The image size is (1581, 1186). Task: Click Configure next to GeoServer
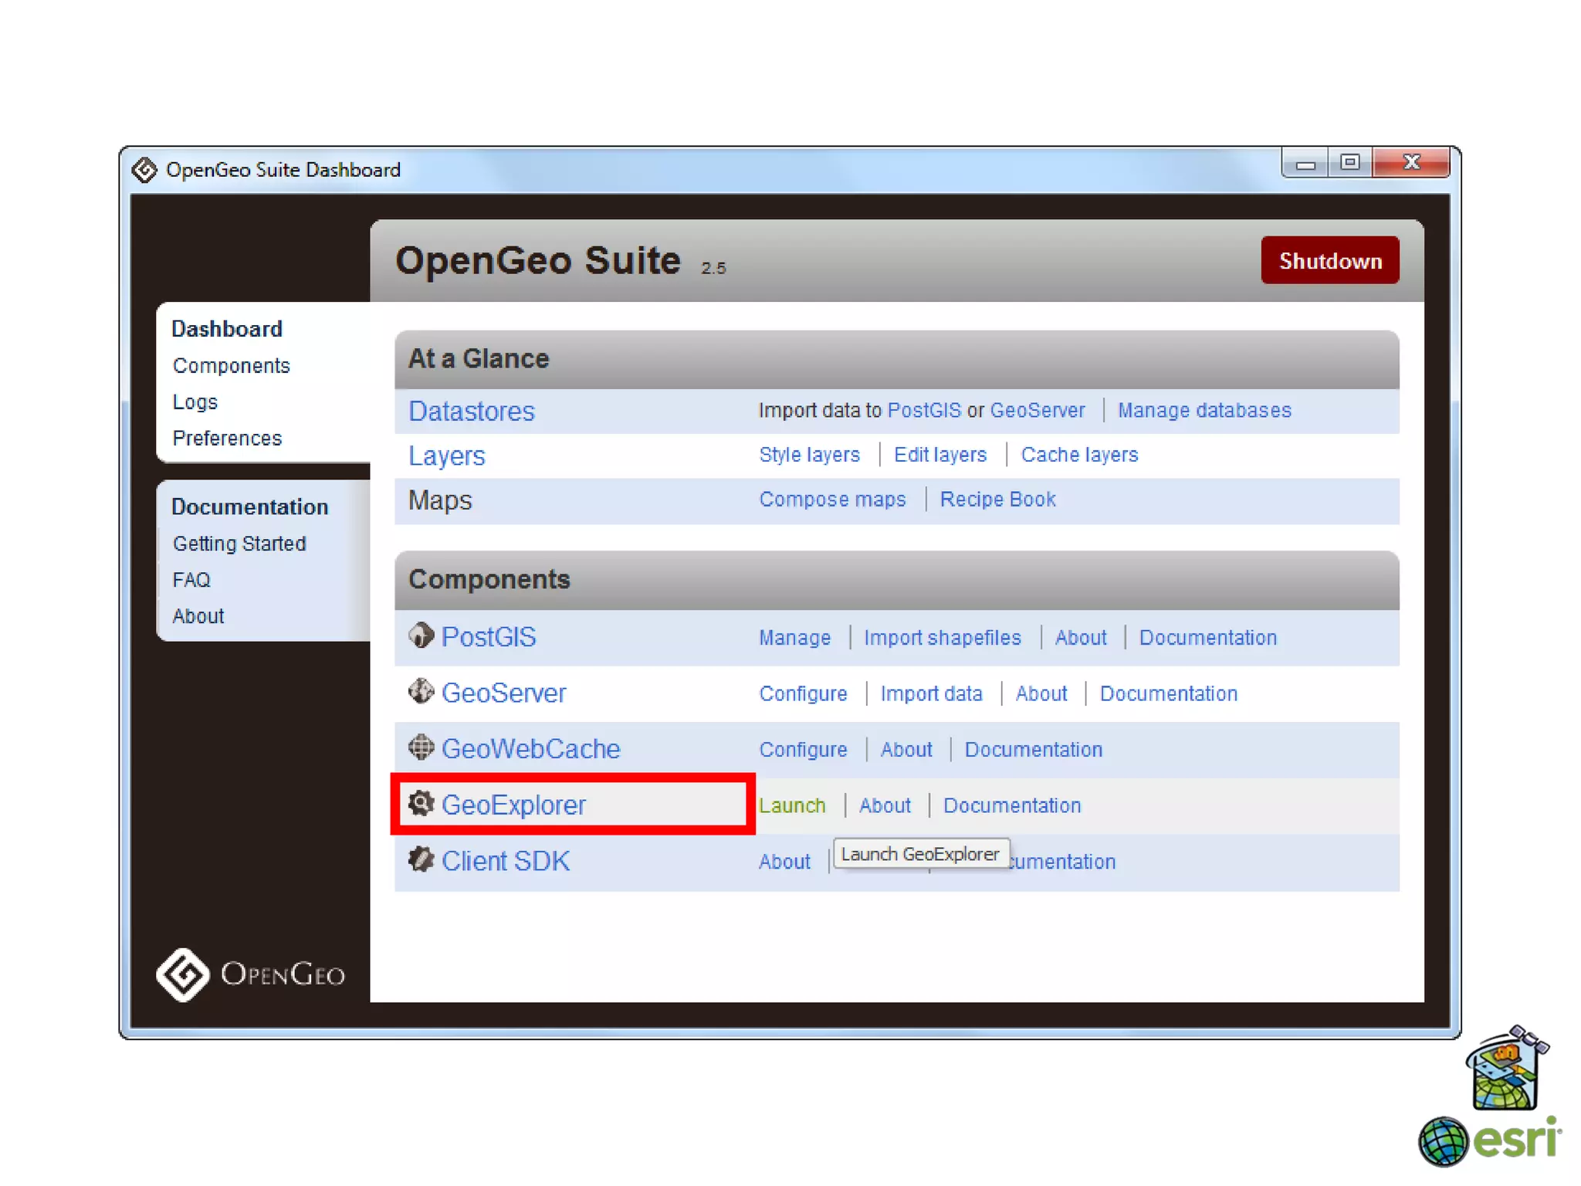(803, 693)
